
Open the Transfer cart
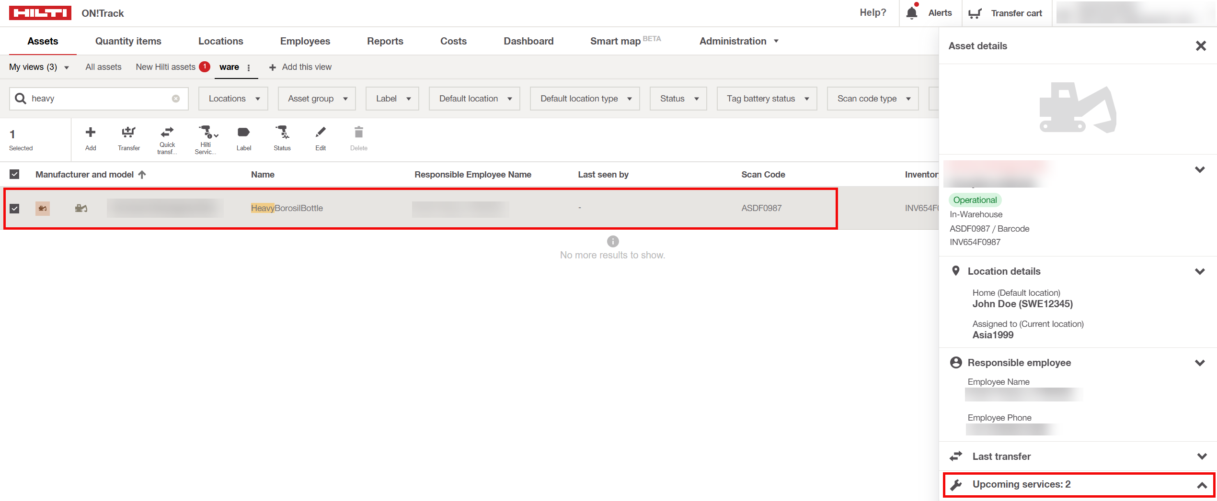pyautogui.click(x=1006, y=13)
